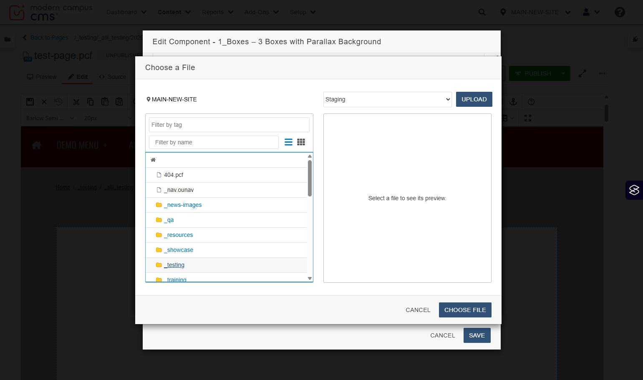Expand the user account dropdown
Screen dimensions: 643x380
pos(591,12)
